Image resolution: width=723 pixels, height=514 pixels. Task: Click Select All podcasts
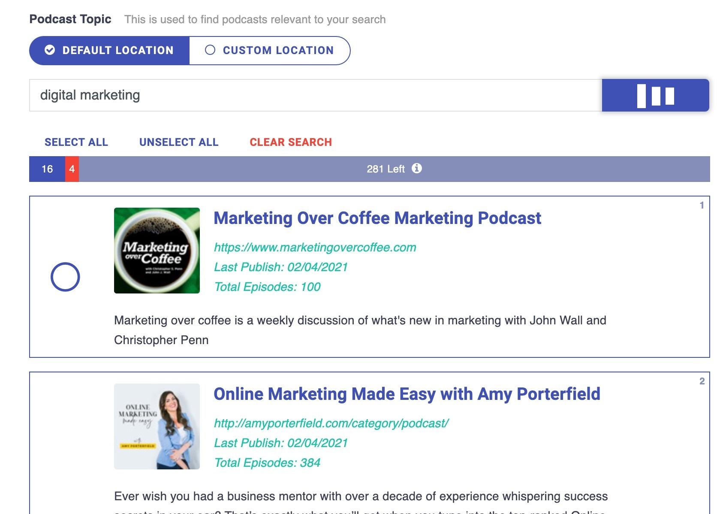coord(76,142)
